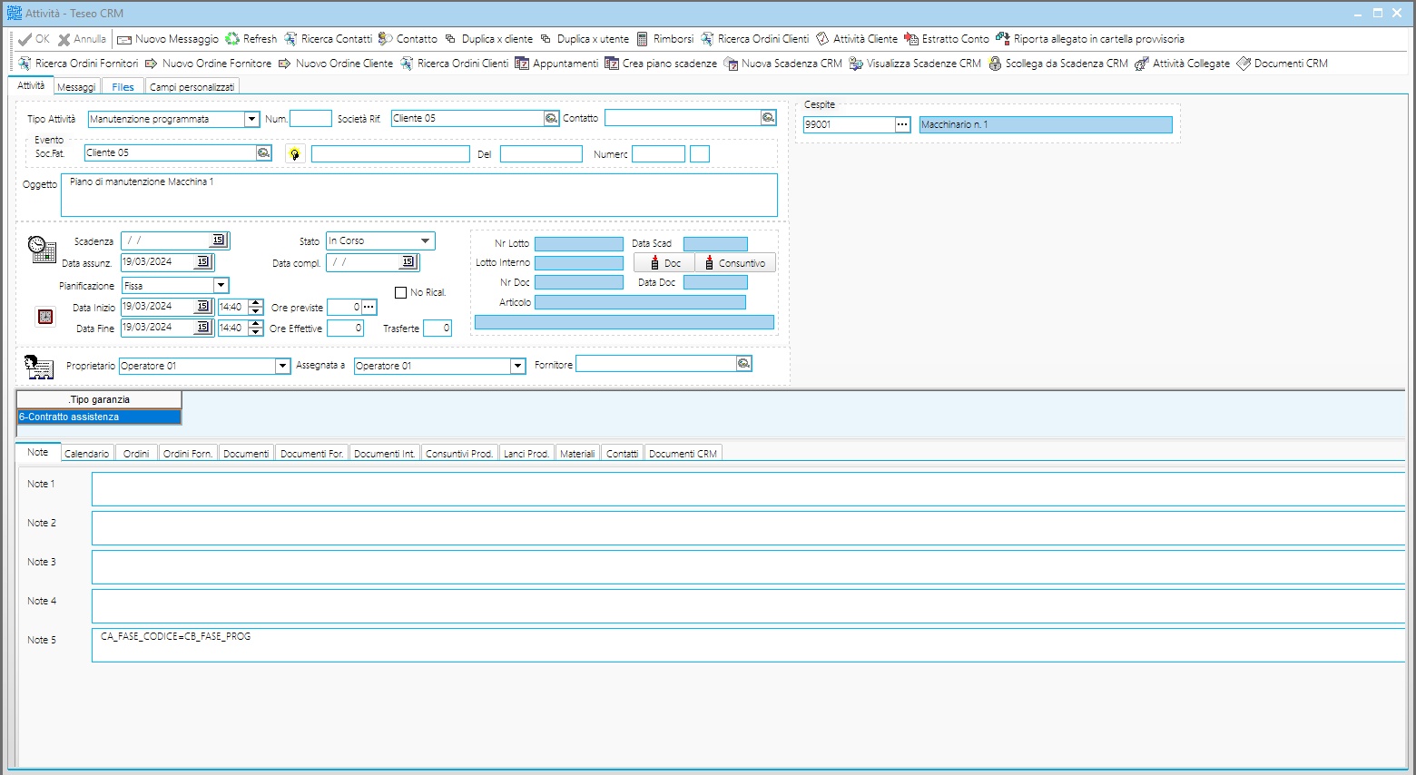This screenshot has height=775, width=1416.
Task: Create Nuovo Ordine Fornitore
Action: [208, 64]
